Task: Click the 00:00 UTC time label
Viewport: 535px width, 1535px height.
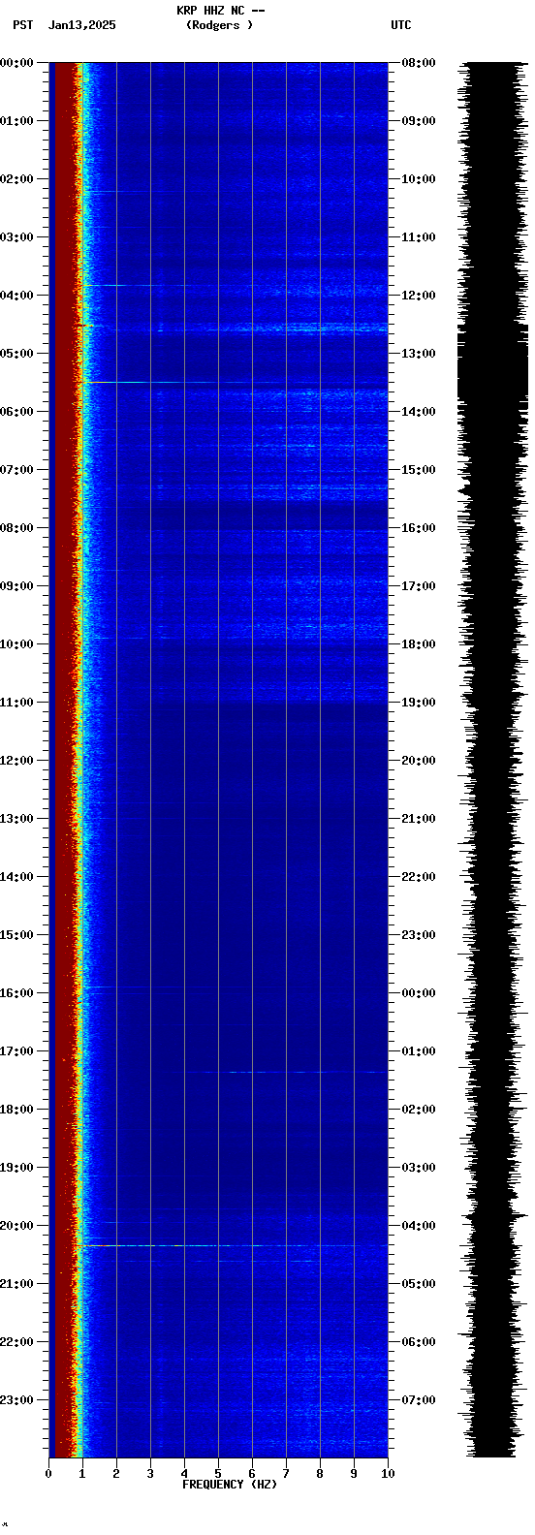Action: [419, 993]
